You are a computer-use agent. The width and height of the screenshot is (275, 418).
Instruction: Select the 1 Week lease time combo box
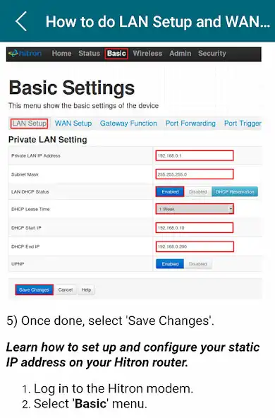tap(195, 209)
